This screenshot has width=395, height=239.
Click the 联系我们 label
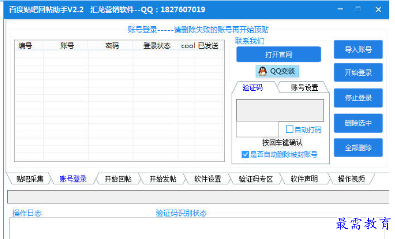point(250,41)
